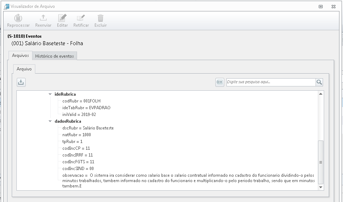Click the download file icon
This screenshot has width=343, height=202.
pyautogui.click(x=21, y=82)
